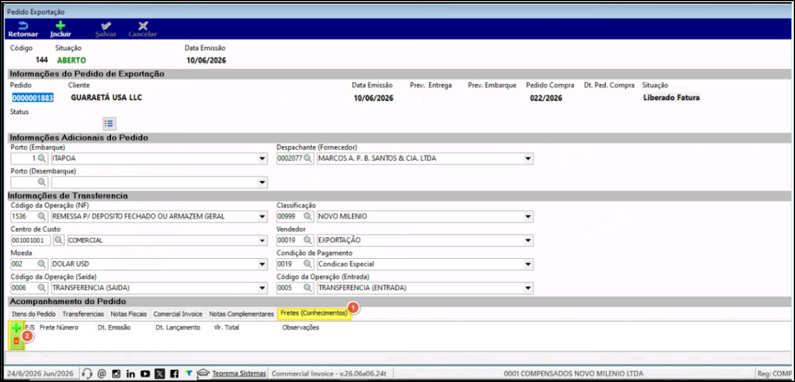Image resolution: width=795 pixels, height=382 pixels.
Task: Expand the Condição de Pagamento dropdown
Action: click(x=528, y=264)
